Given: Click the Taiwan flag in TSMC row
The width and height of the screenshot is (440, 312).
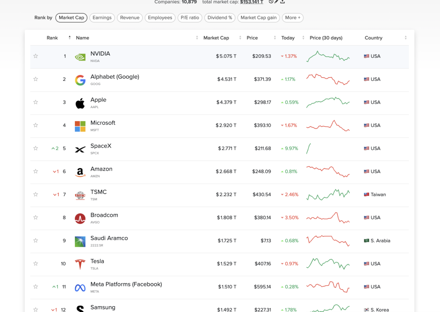Looking at the screenshot, I should click(366, 194).
